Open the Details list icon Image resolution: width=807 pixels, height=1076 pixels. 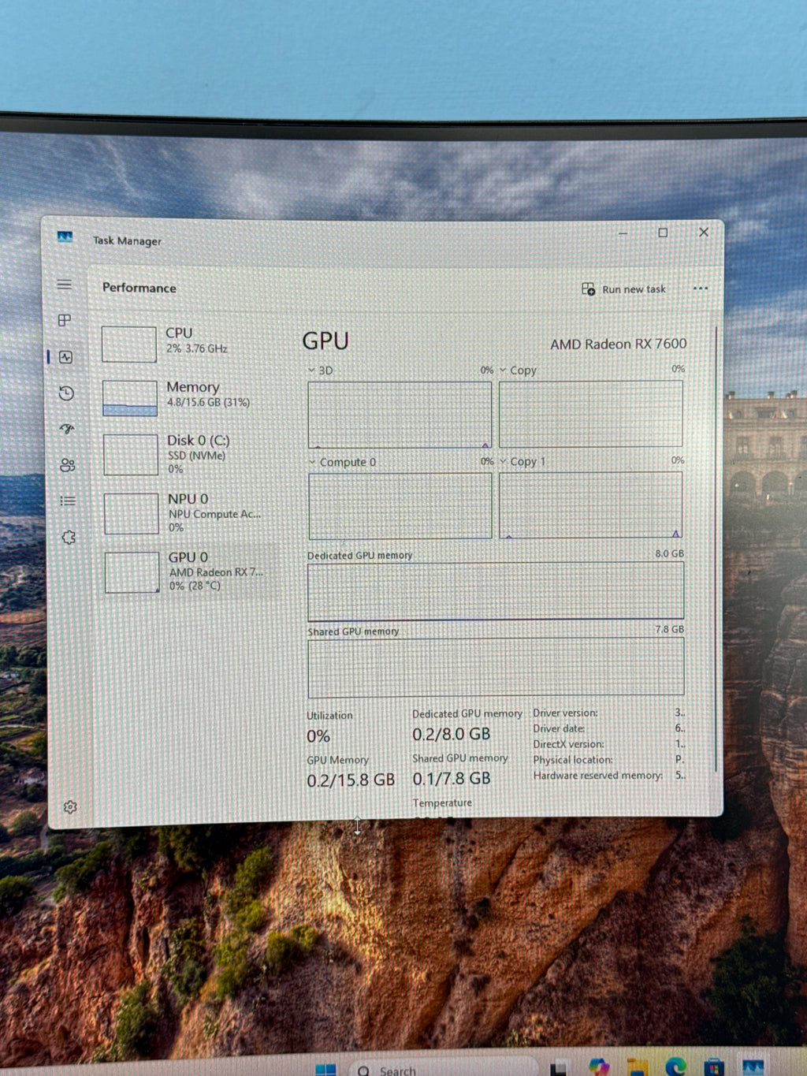(x=68, y=501)
